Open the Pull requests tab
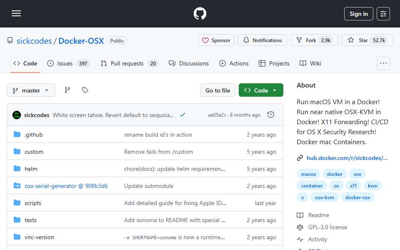Viewport: 400px width, 250px height. tap(130, 63)
